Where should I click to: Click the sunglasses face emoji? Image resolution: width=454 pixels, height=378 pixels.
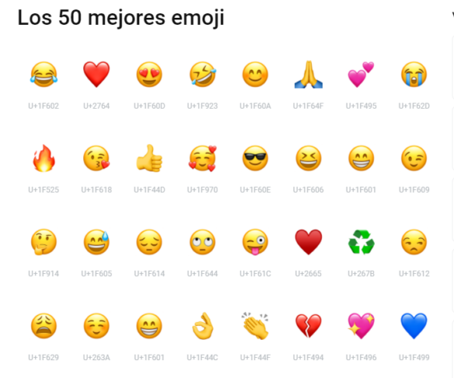click(x=255, y=158)
